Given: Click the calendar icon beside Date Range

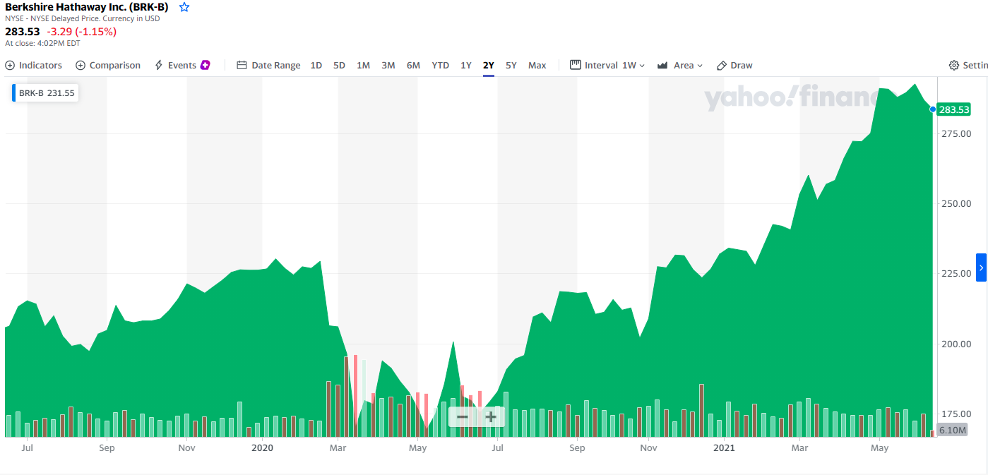Looking at the screenshot, I should click(242, 65).
